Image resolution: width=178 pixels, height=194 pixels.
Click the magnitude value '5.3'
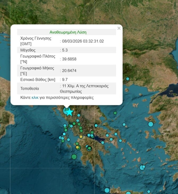click(65, 50)
